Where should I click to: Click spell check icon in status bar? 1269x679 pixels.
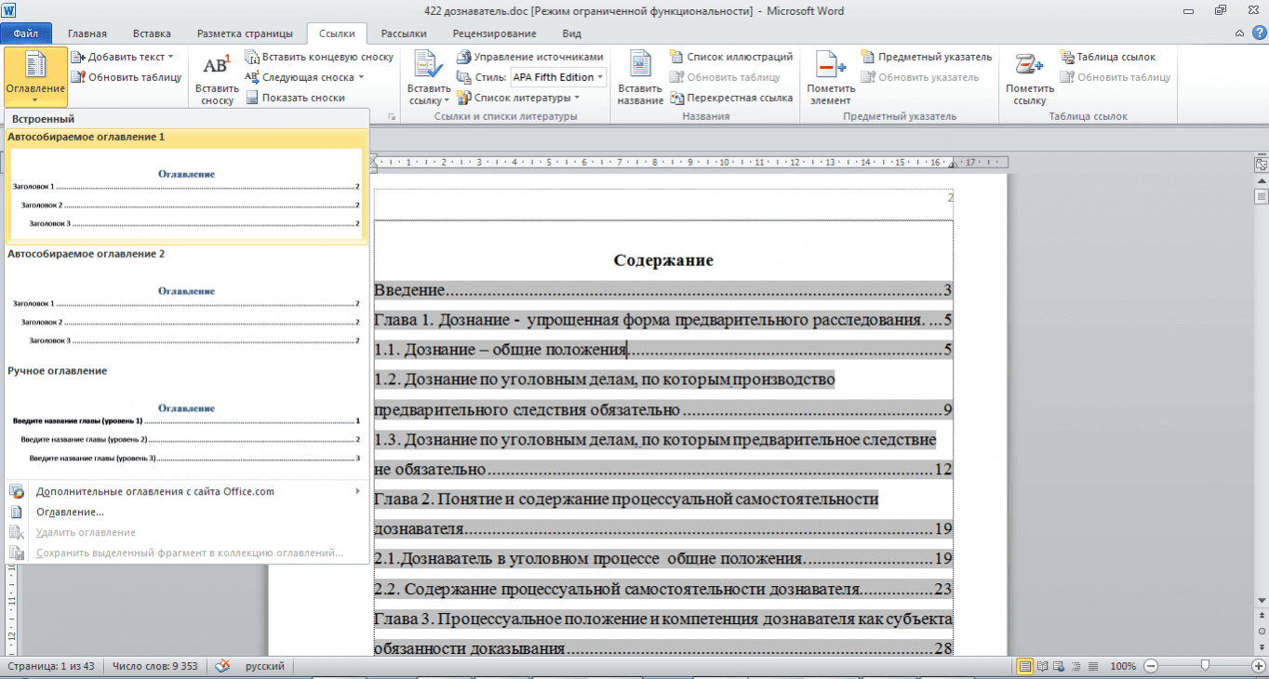223,666
